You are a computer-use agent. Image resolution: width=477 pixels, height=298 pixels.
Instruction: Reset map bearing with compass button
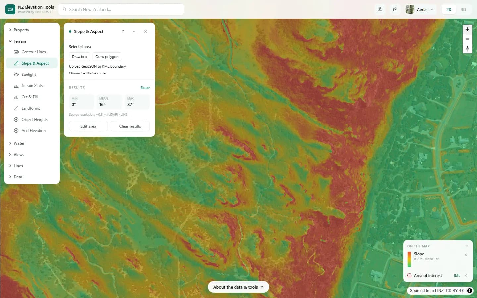coord(467,49)
